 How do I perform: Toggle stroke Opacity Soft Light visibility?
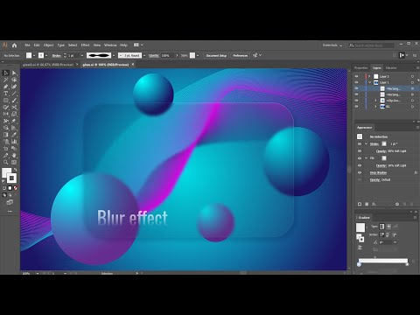[x=360, y=151]
